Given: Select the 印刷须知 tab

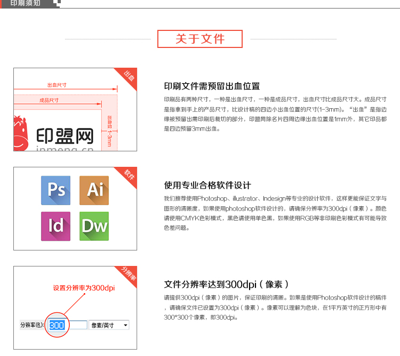Looking at the screenshot, I should pos(26,4).
